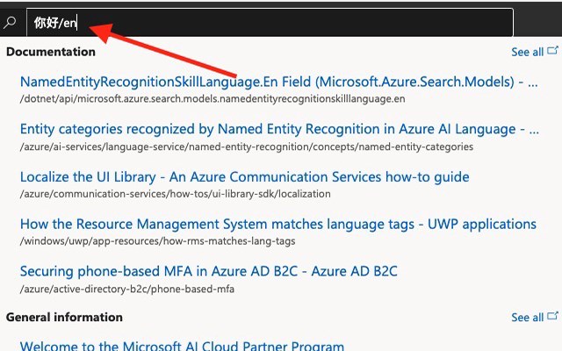Click the Documentation section heading
Image resolution: width=562 pixels, height=351 pixels.
pos(51,52)
